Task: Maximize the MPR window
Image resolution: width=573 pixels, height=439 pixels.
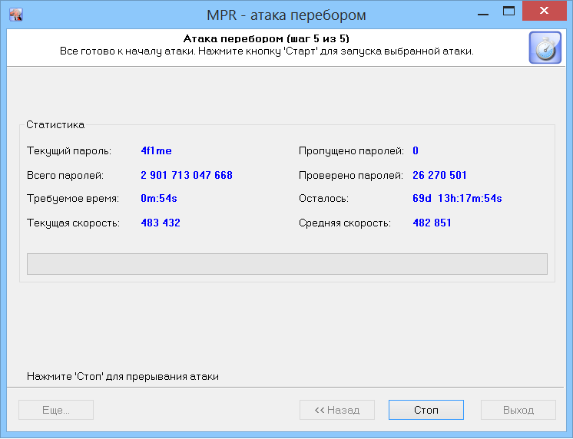Action: point(508,11)
